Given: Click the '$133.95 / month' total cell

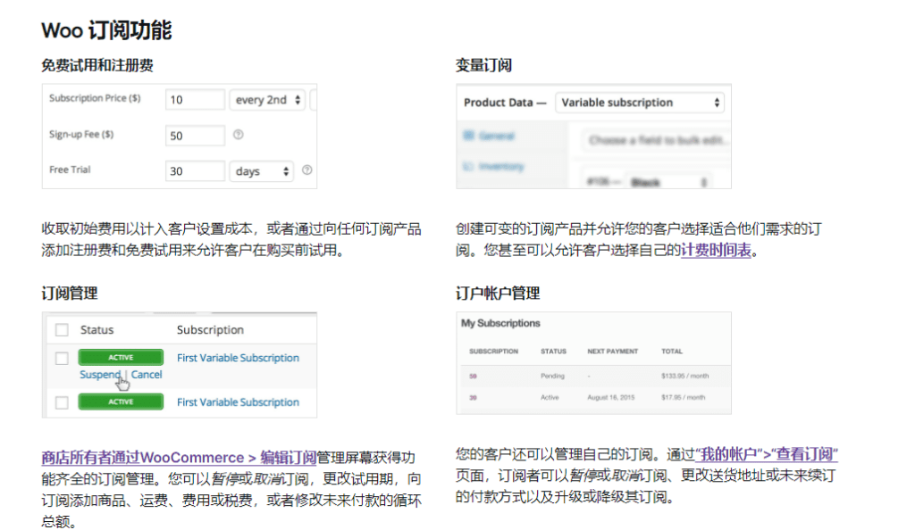Looking at the screenshot, I should click(685, 377).
